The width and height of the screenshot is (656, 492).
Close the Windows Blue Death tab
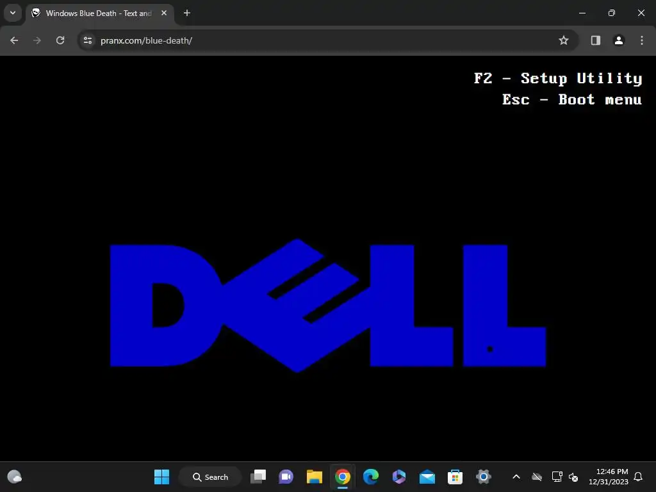click(x=164, y=13)
